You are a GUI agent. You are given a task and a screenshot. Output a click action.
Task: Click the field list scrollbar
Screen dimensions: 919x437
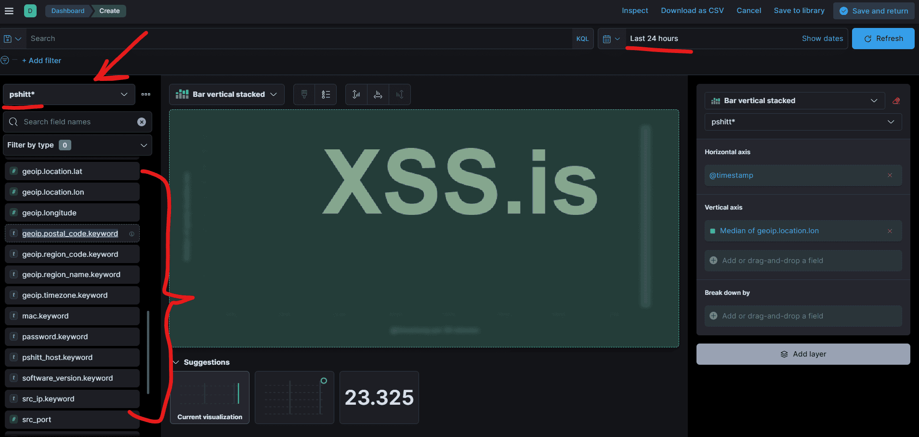click(x=148, y=352)
